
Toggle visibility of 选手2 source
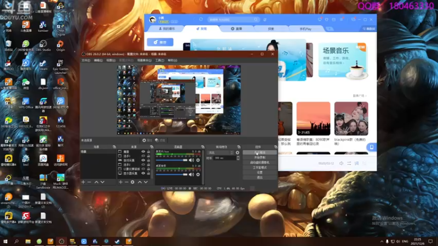(143, 165)
